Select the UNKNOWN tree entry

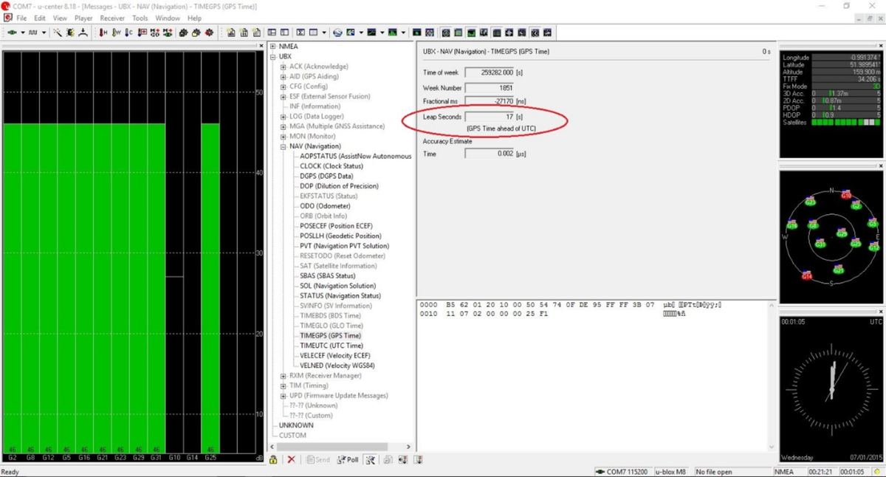click(x=296, y=425)
